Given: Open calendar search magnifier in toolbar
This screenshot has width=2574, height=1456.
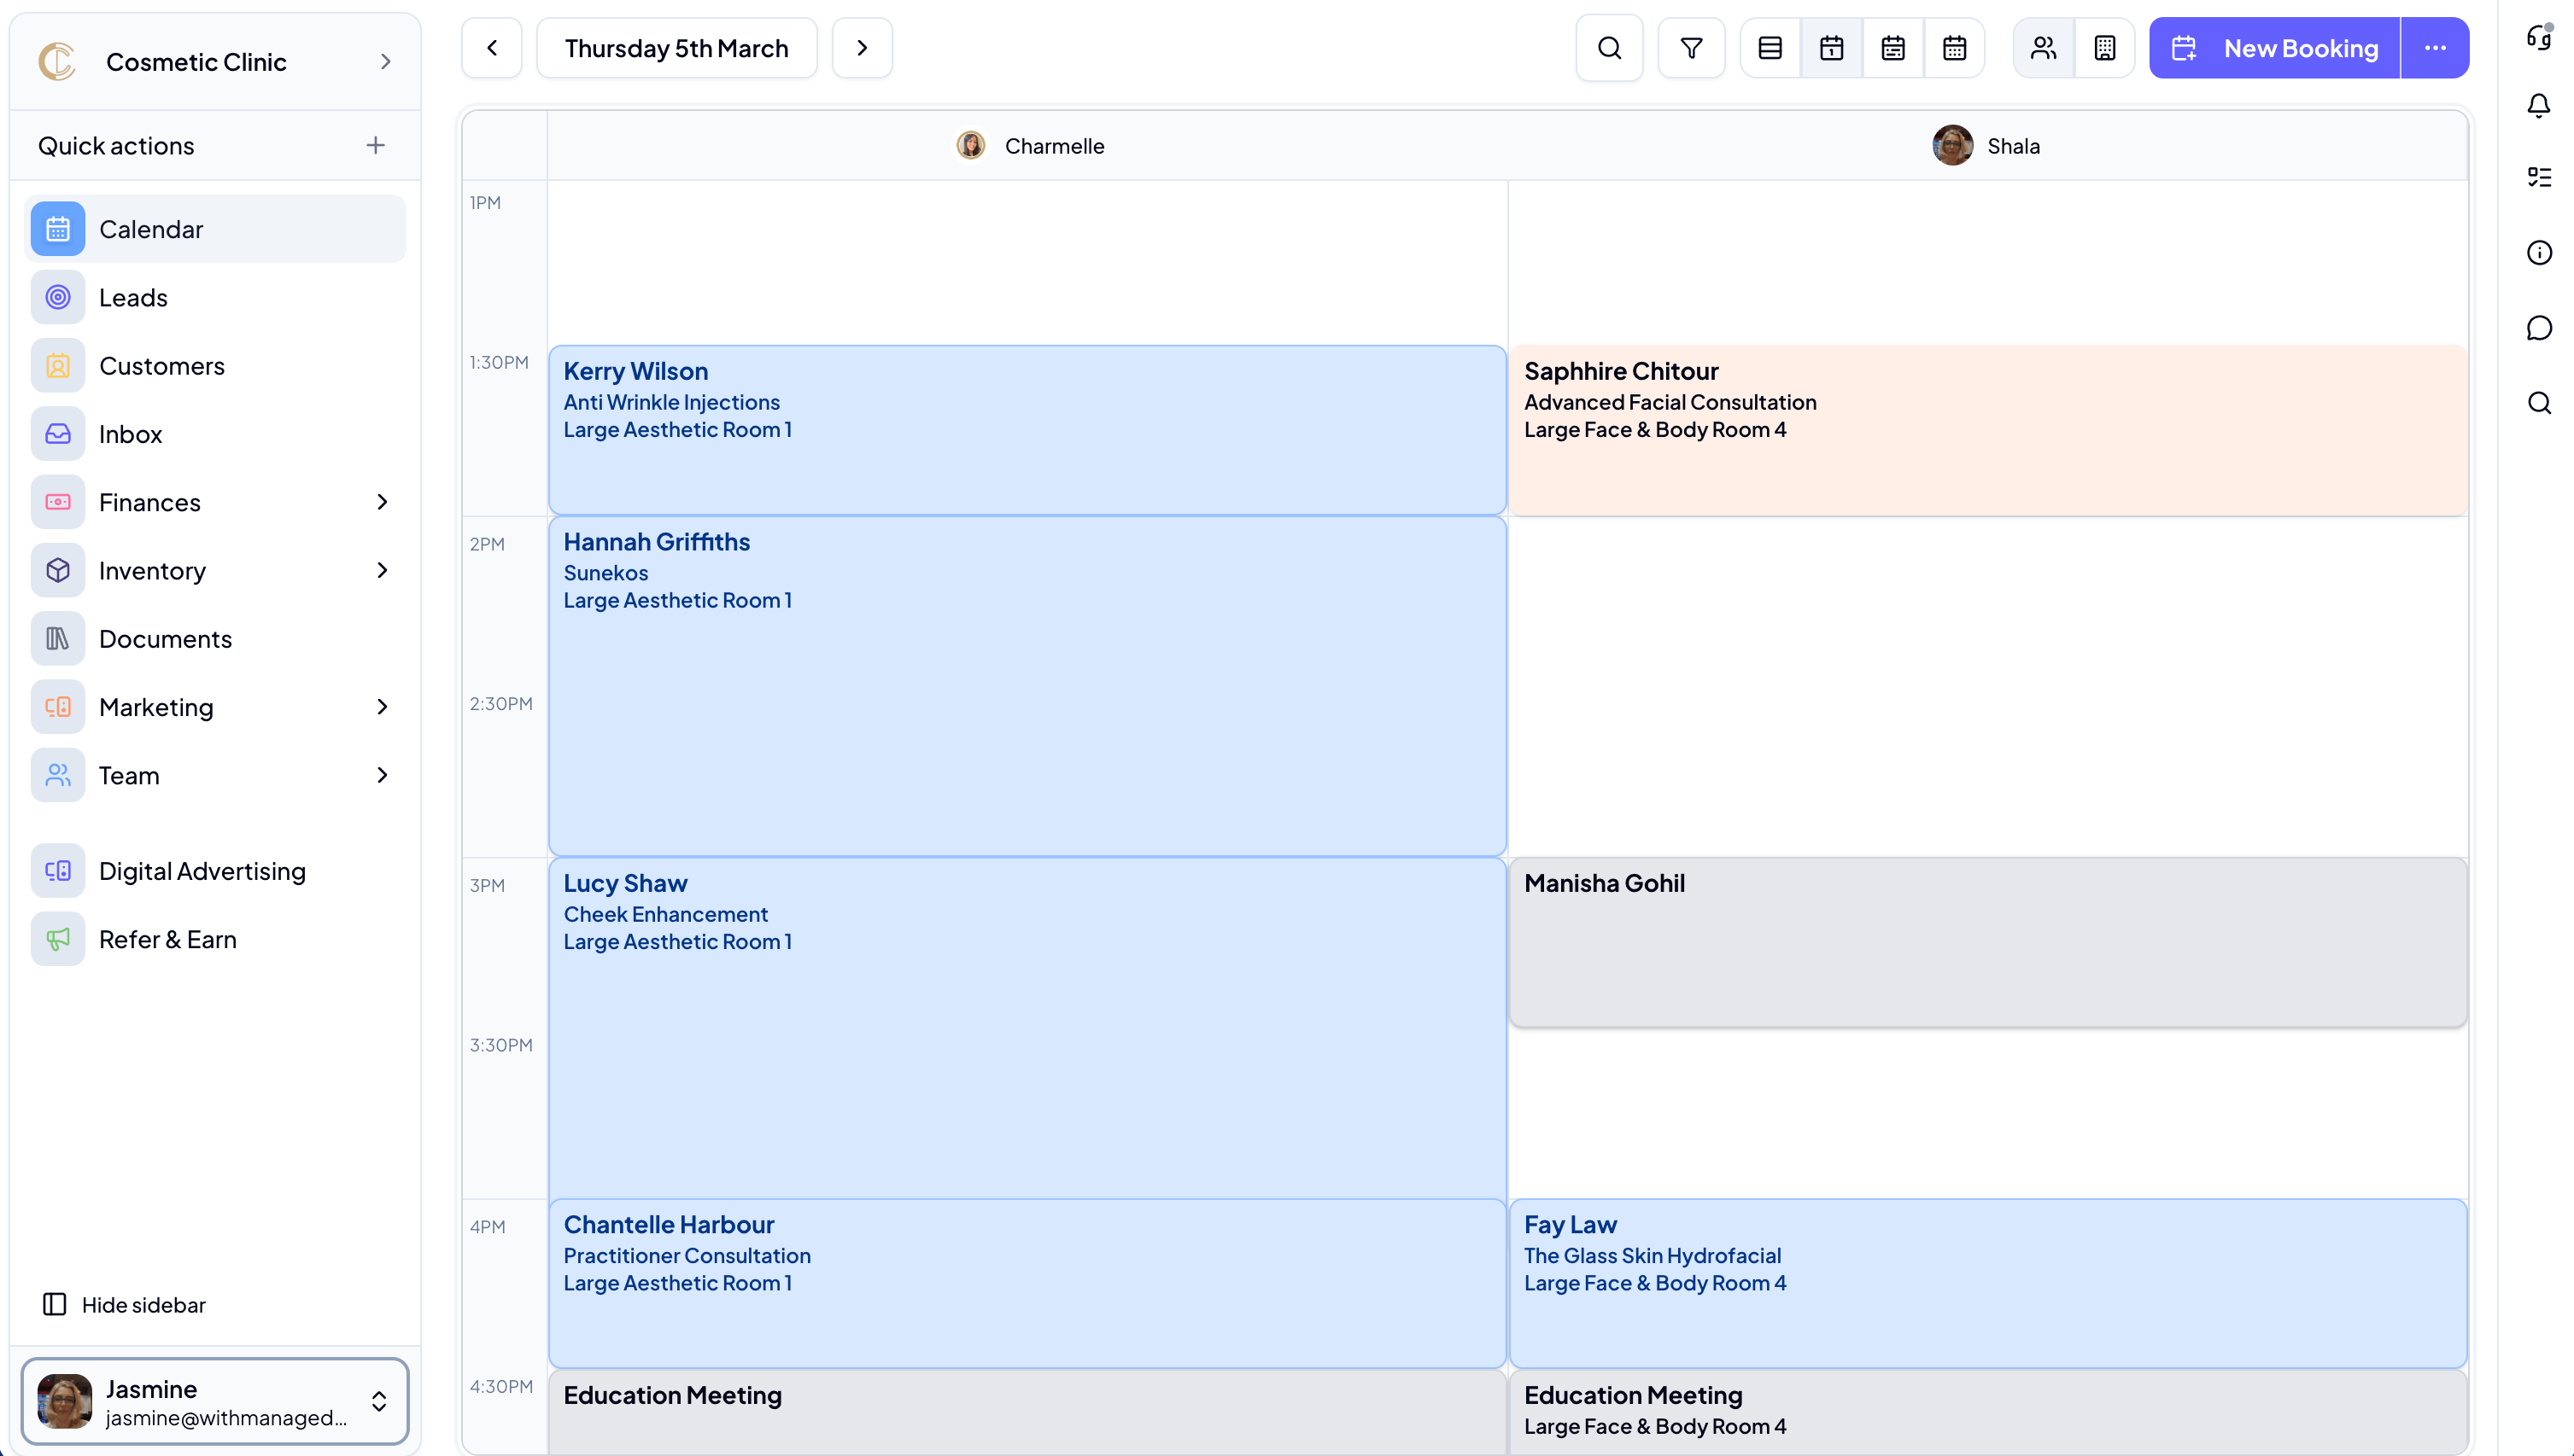Looking at the screenshot, I should (x=1609, y=48).
